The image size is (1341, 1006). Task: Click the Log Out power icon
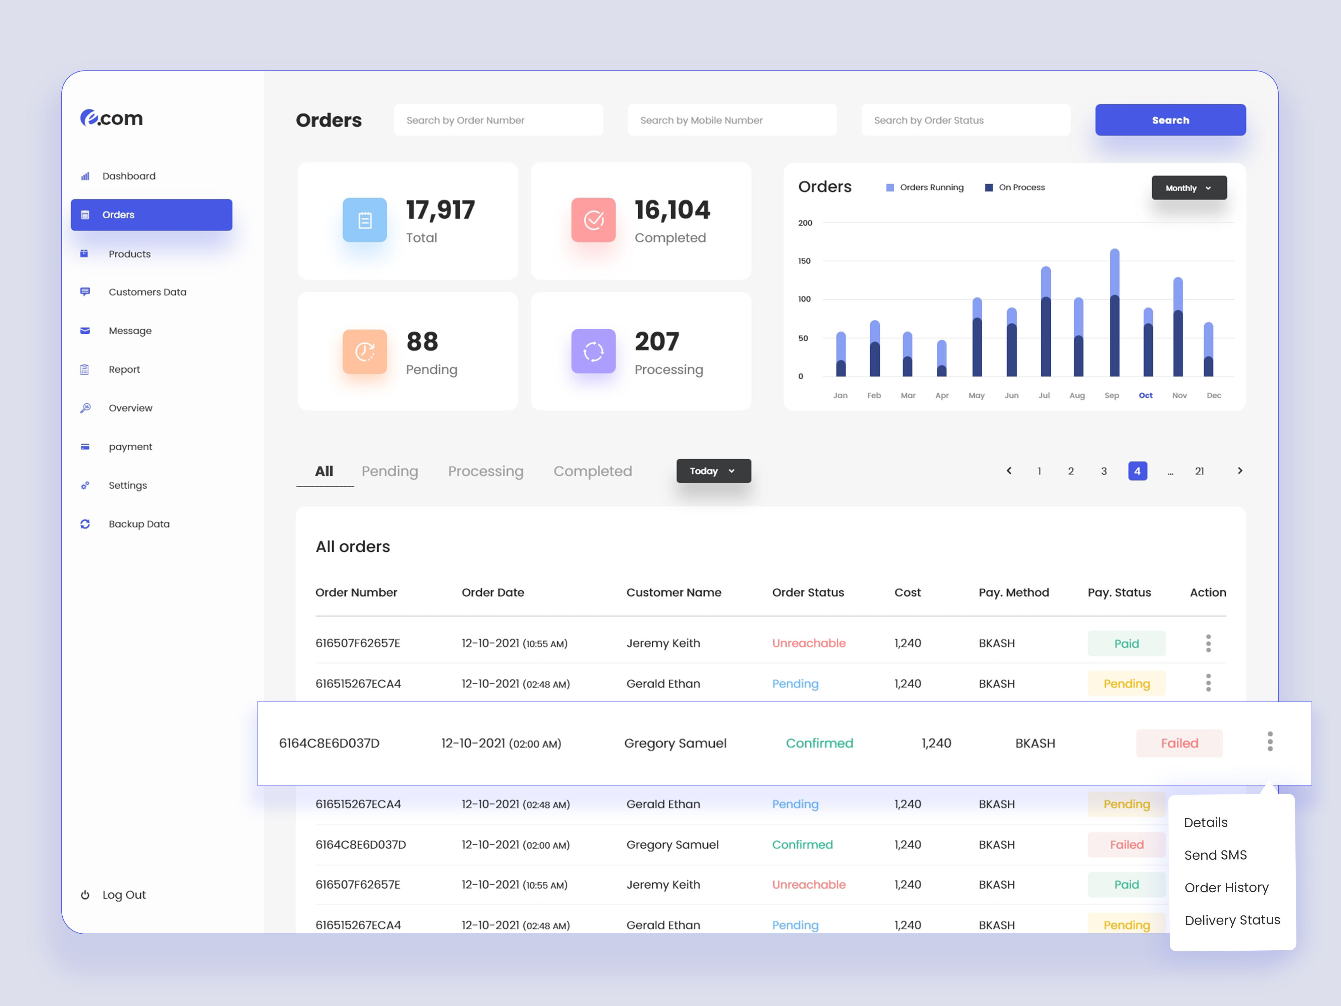85,894
